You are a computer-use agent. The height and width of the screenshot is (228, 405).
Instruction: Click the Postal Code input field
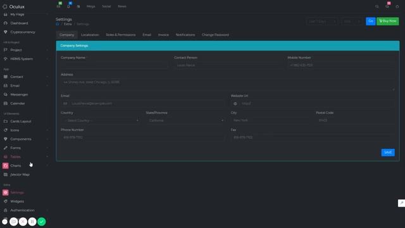(355, 120)
